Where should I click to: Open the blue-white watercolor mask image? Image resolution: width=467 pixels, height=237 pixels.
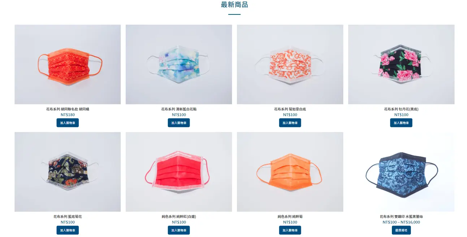pyautogui.click(x=179, y=65)
